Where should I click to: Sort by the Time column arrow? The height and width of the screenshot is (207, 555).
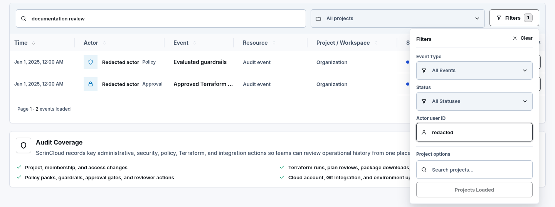[34, 43]
